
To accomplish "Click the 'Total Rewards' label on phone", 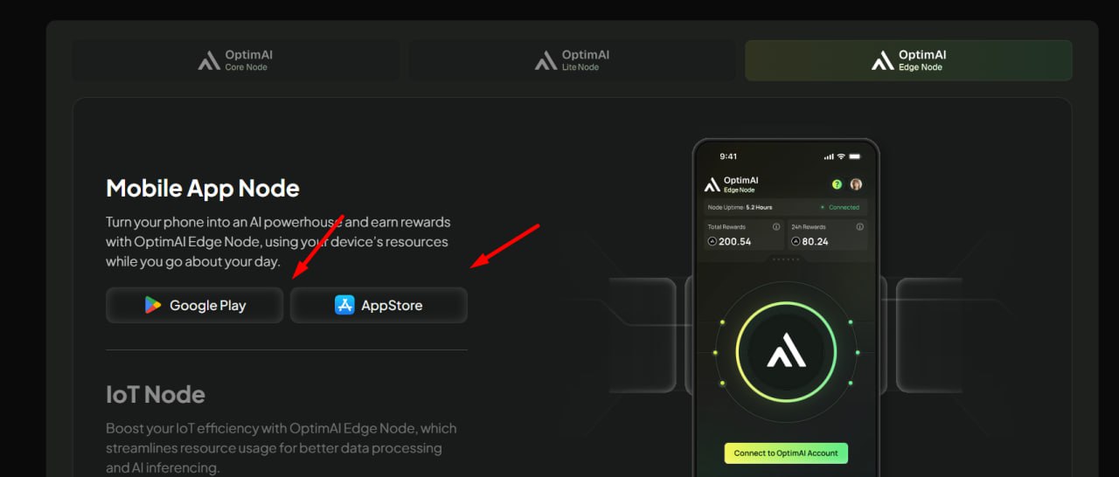I will [x=725, y=226].
